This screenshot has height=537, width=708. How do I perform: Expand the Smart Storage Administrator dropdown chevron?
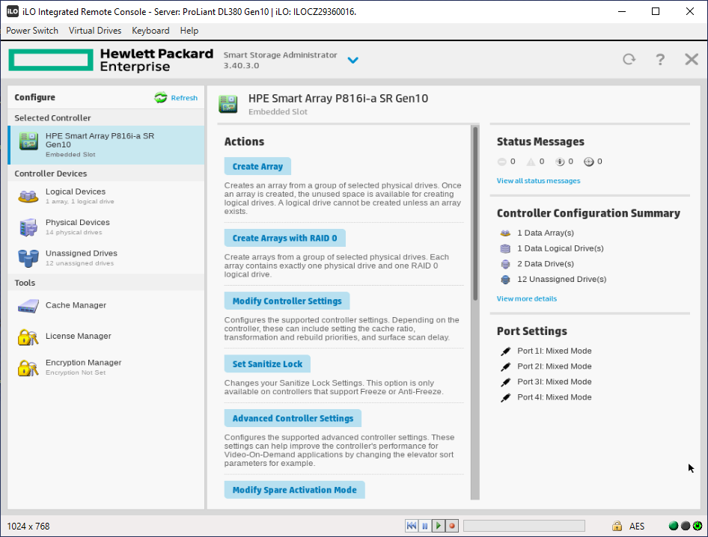(353, 60)
